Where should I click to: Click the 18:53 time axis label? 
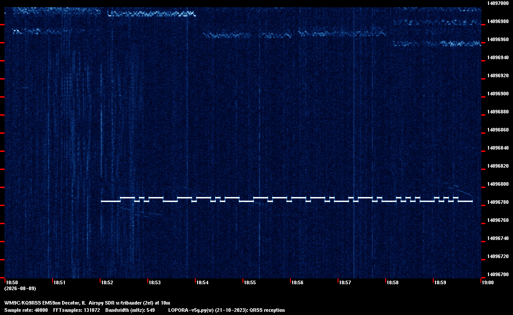pyautogui.click(x=155, y=282)
